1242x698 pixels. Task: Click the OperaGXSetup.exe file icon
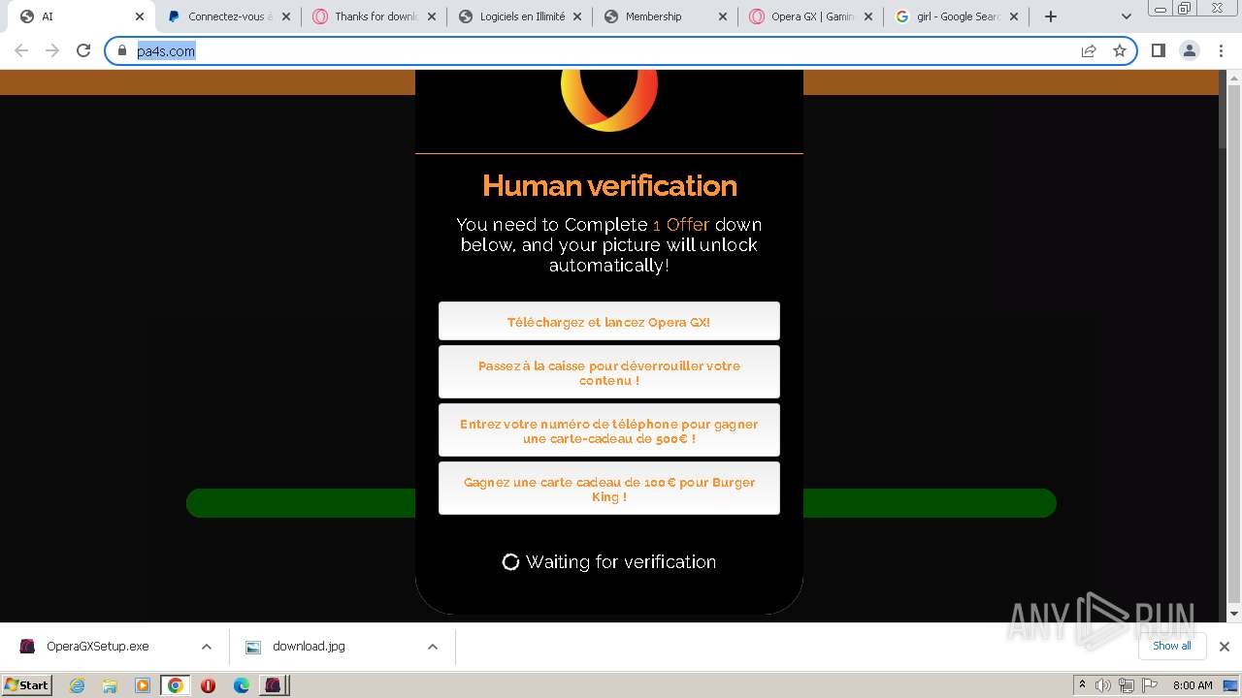pos(28,647)
